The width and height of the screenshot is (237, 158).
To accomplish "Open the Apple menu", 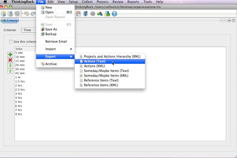I will (5, 2).
